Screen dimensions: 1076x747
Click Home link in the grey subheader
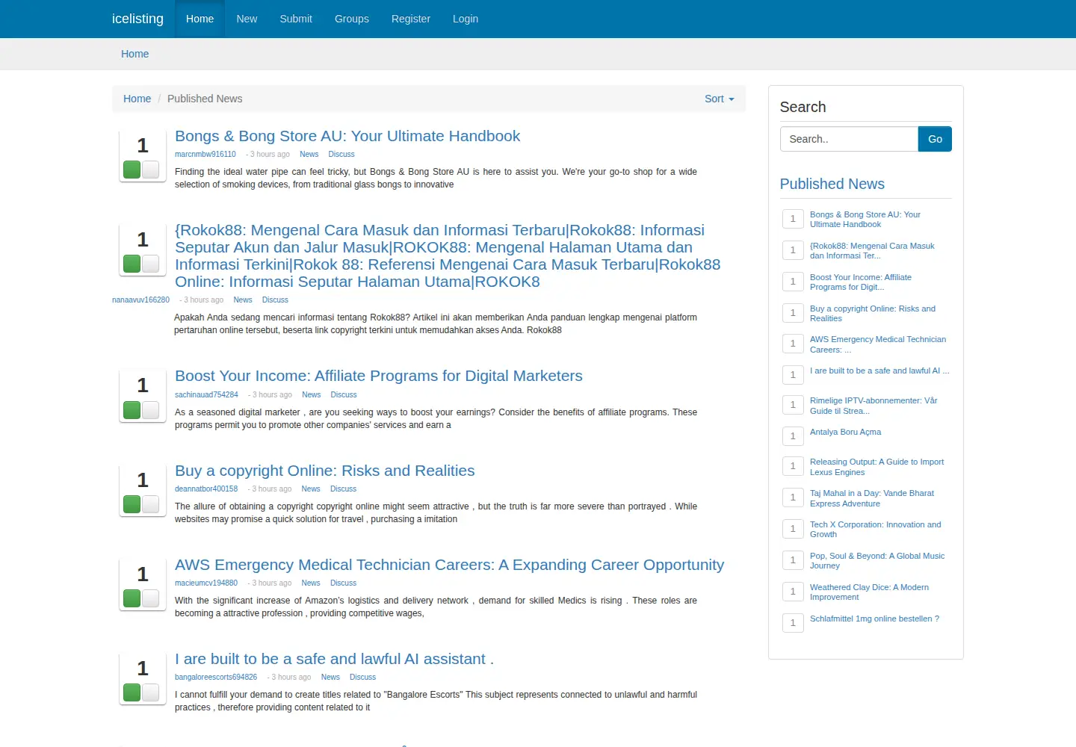tap(134, 54)
